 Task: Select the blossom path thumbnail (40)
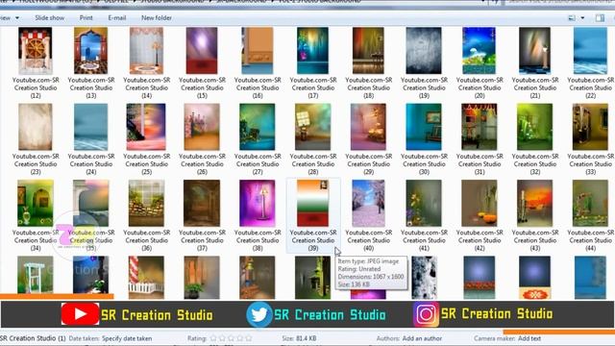point(368,203)
